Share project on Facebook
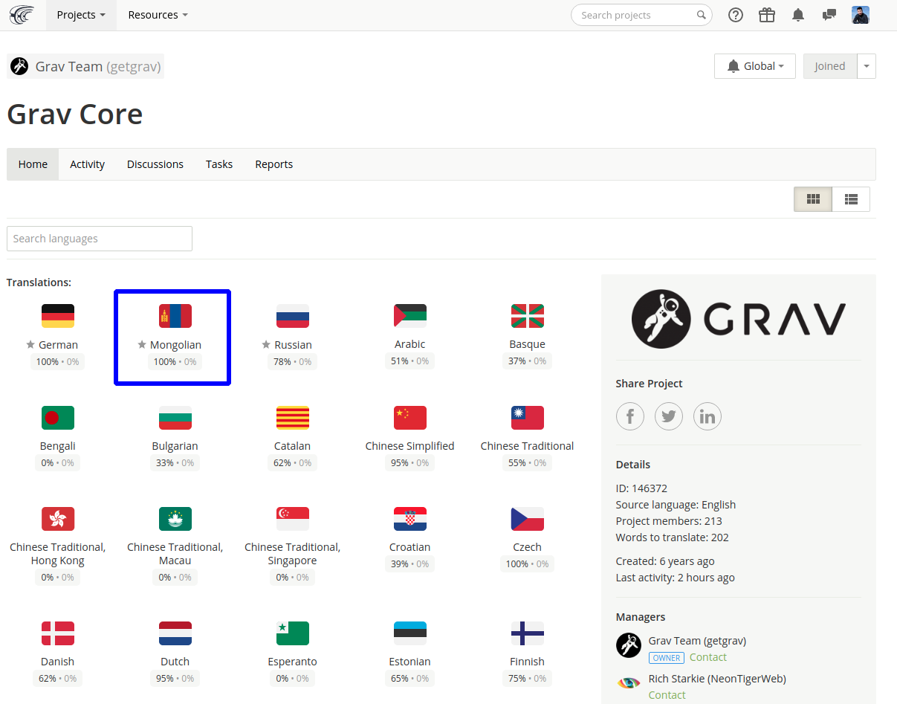The width and height of the screenshot is (897, 704). [630, 416]
